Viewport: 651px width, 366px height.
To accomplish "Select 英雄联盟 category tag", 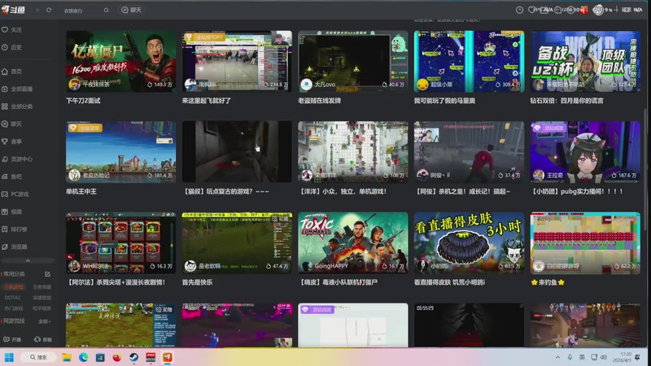I will (42, 298).
